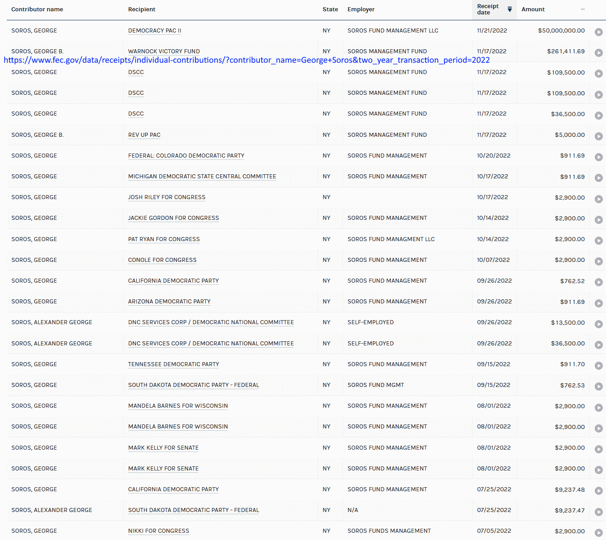The height and width of the screenshot is (540, 606).
Task: Click the arrow icon for the $762.52 California row
Action: tap(598, 282)
